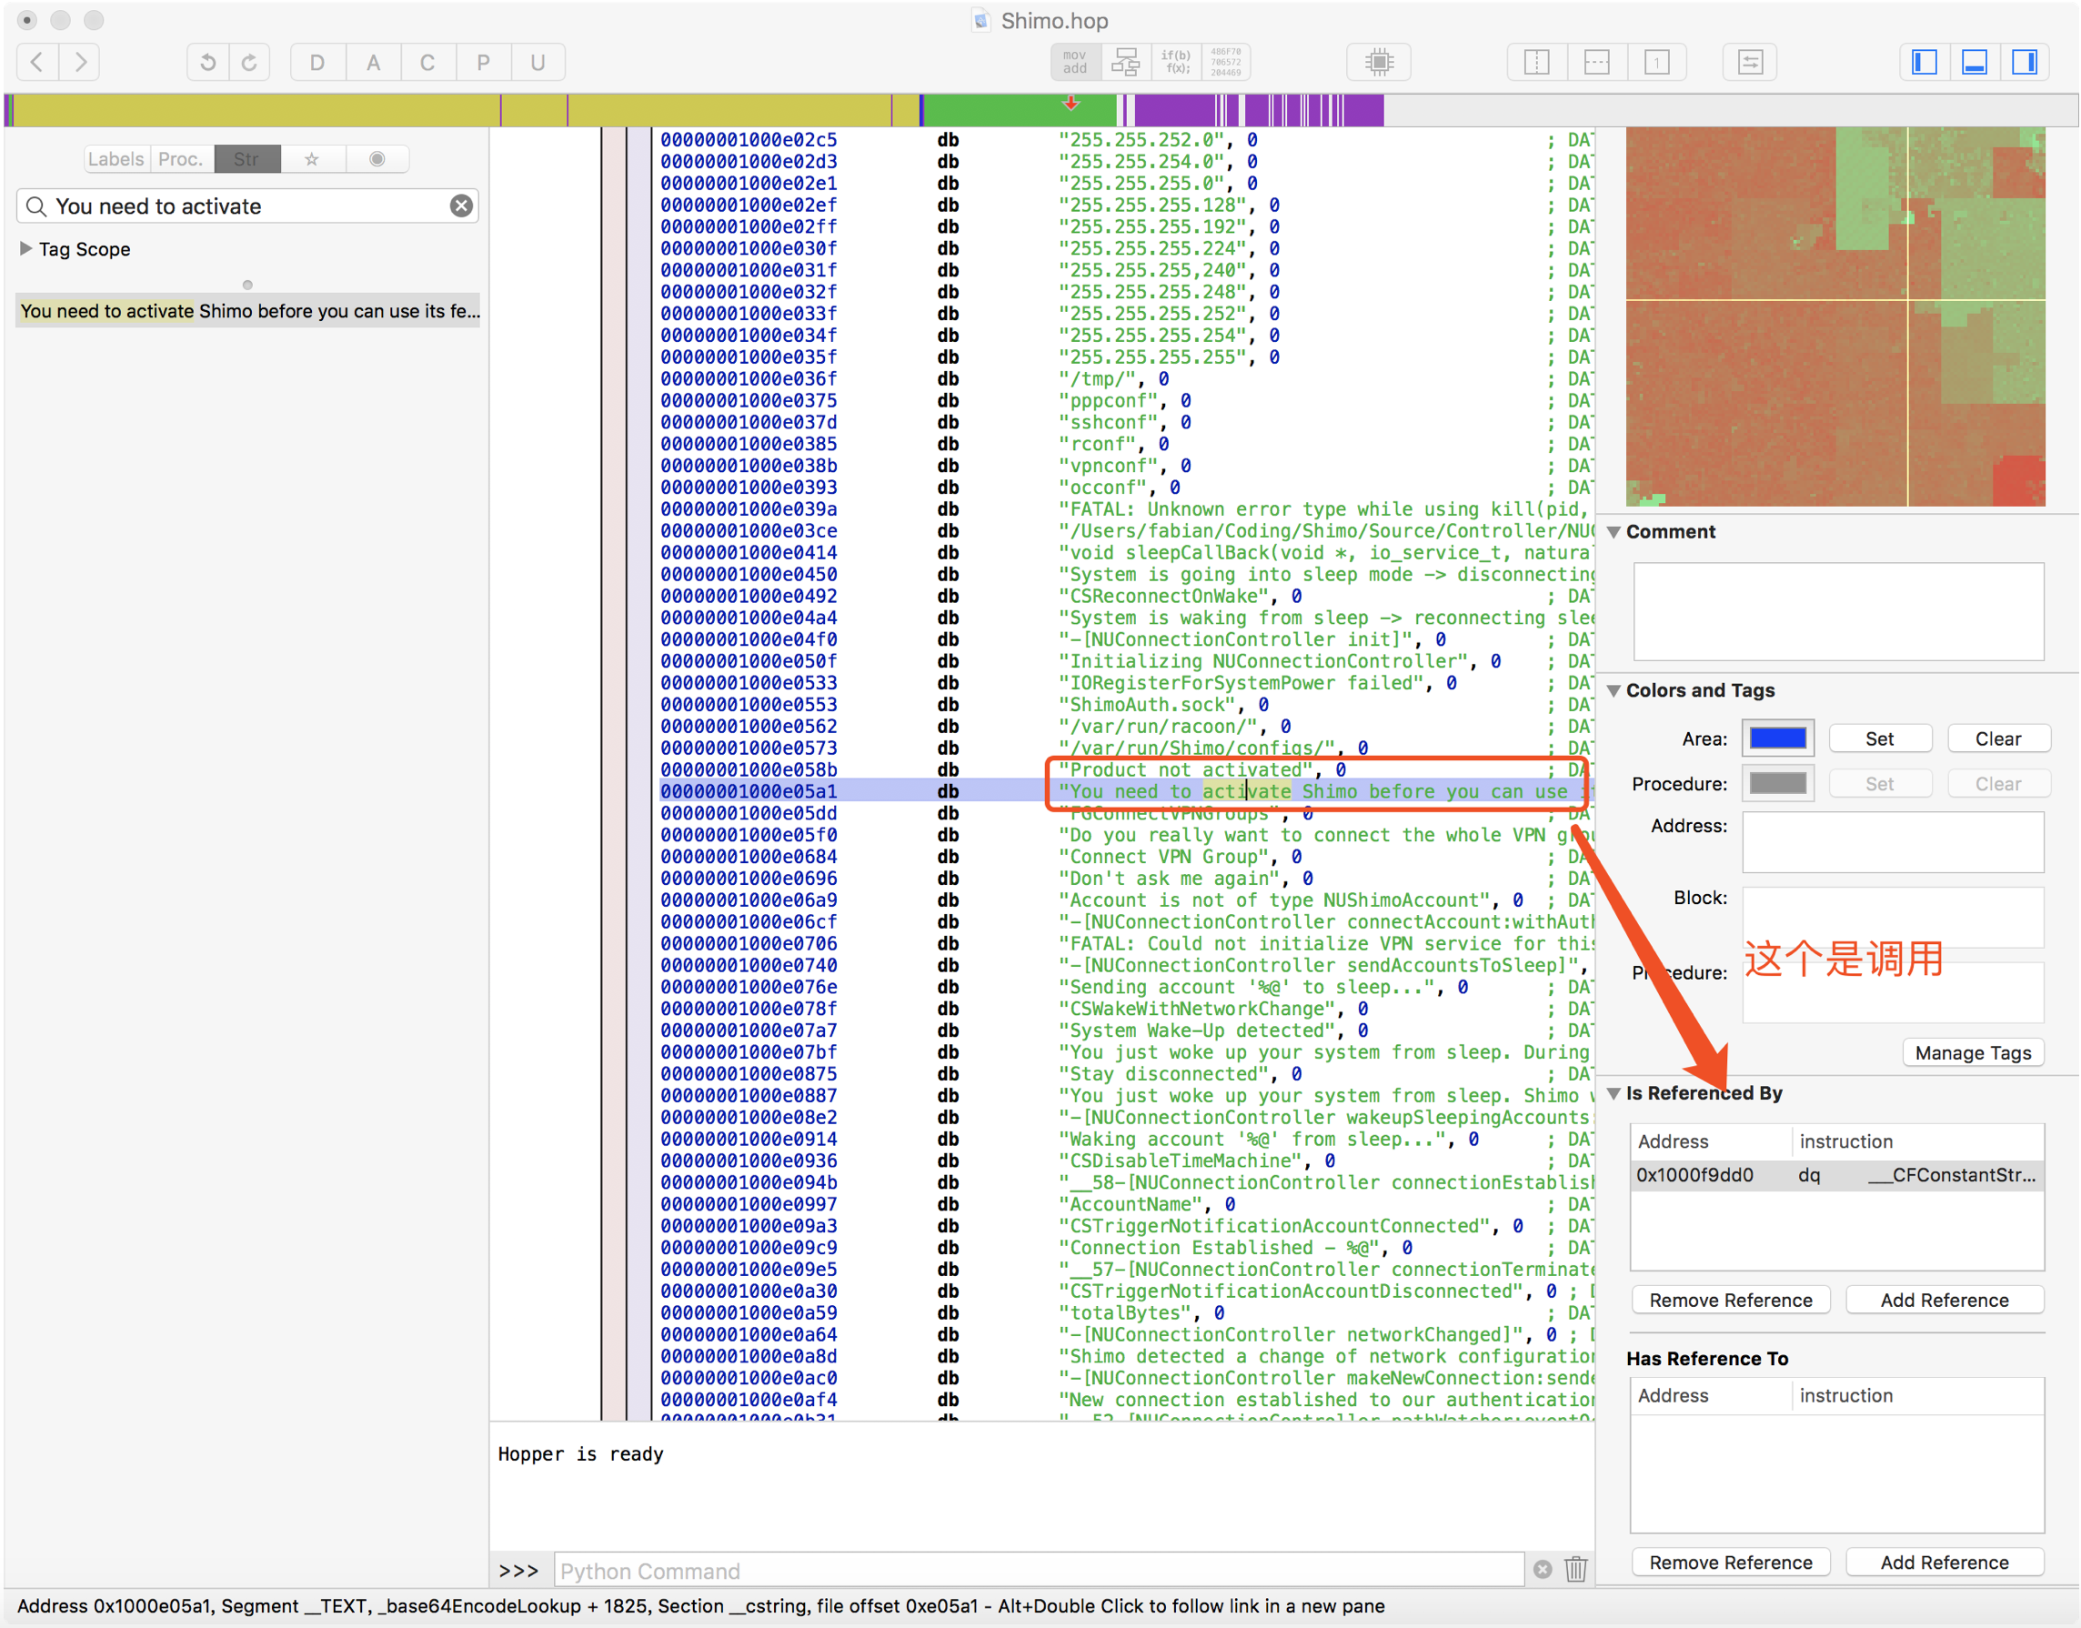This screenshot has height=1628, width=2081.
Task: Toggle the bottom console panel
Action: click(1975, 63)
